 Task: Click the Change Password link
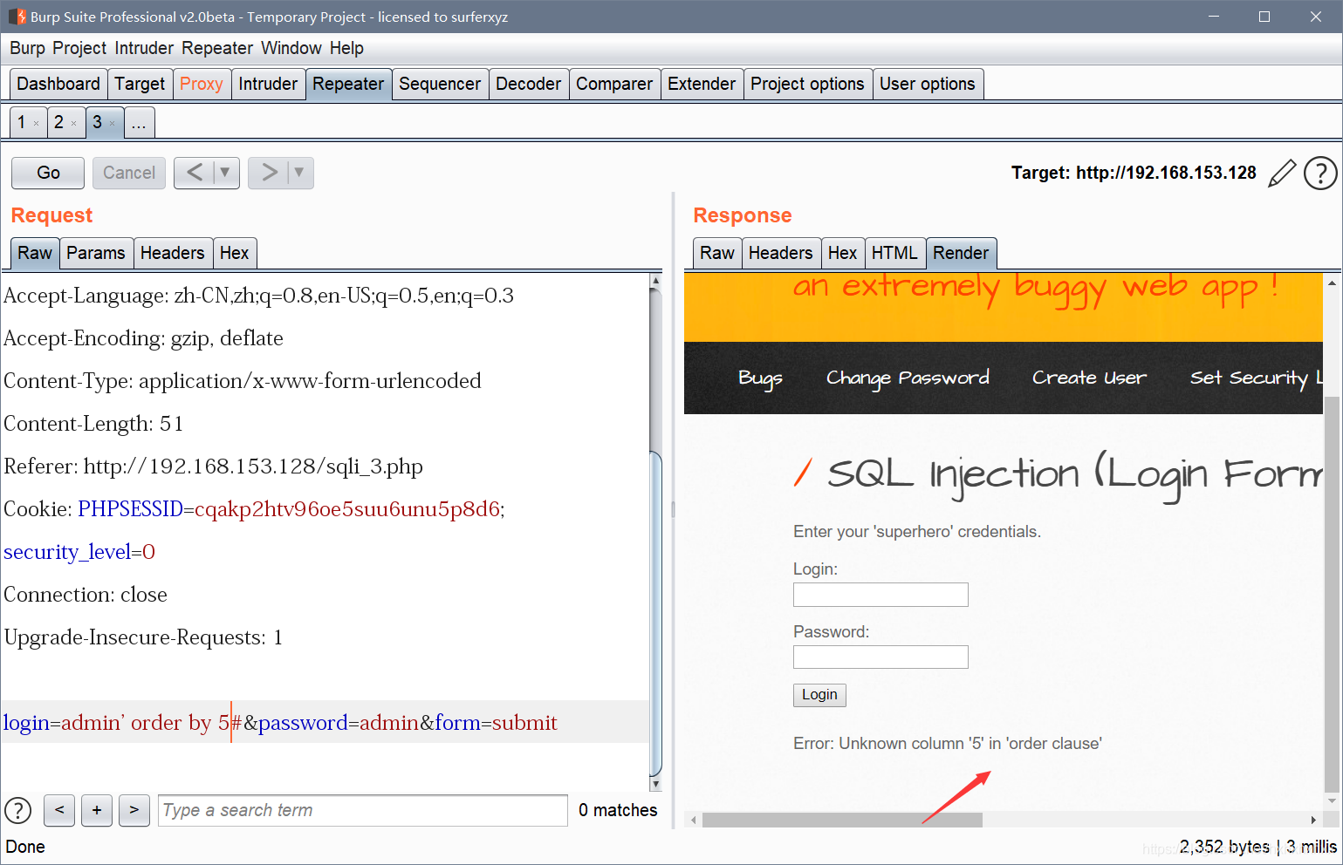908,378
